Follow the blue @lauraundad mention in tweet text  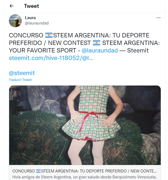pos(100,50)
